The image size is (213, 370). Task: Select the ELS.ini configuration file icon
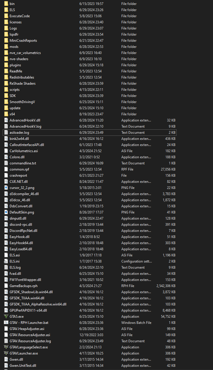tap(6, 261)
